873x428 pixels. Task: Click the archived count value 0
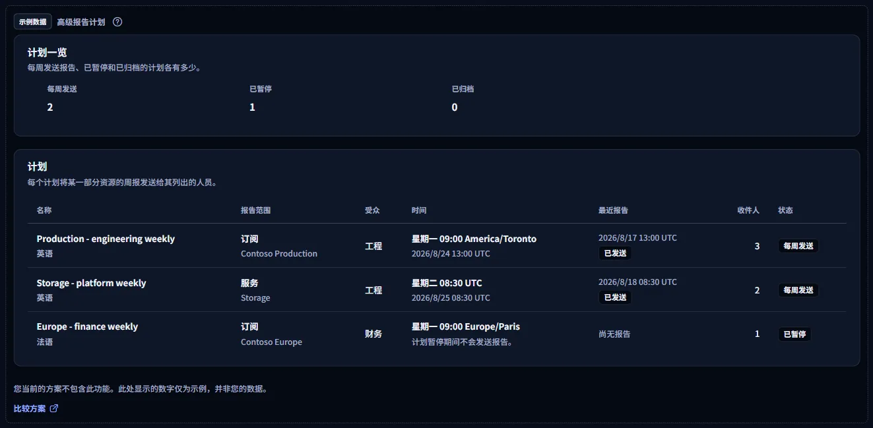pos(455,107)
